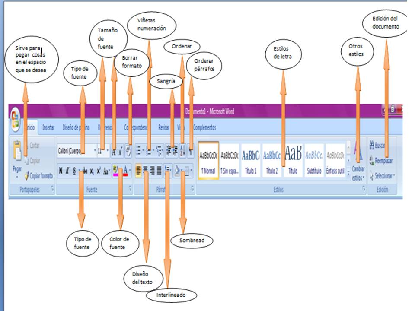This screenshot has width=415, height=311.
Task: Open the line spacing button
Action: (x=168, y=171)
